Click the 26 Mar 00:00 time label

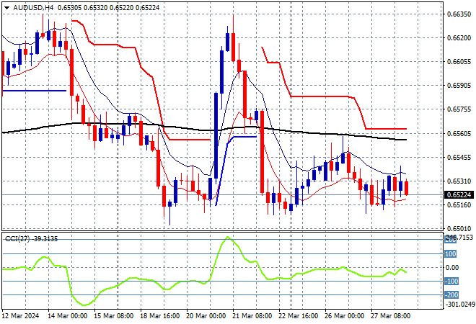pos(344,315)
